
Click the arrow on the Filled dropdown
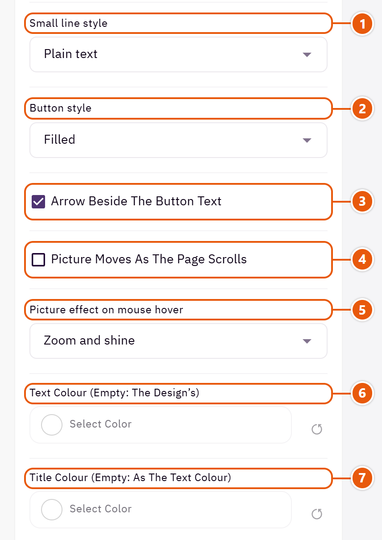[x=307, y=141]
